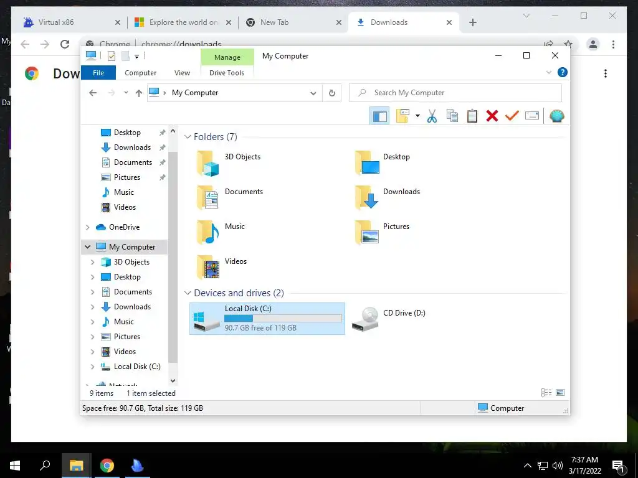This screenshot has height=478, width=638.
Task: Click the blue Help question mark icon
Action: click(563, 72)
